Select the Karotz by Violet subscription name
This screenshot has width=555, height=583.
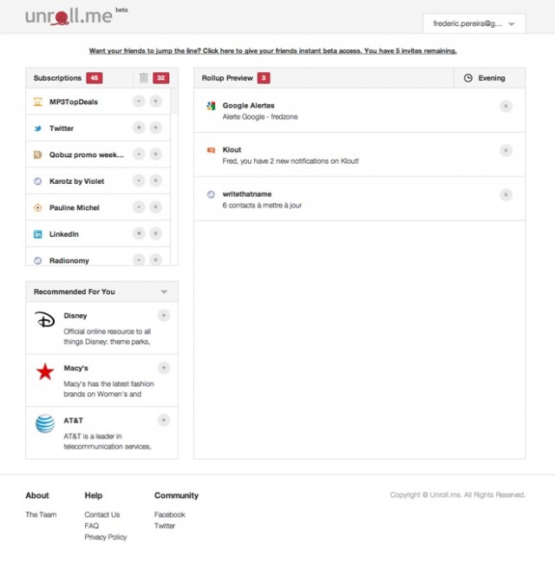76,181
